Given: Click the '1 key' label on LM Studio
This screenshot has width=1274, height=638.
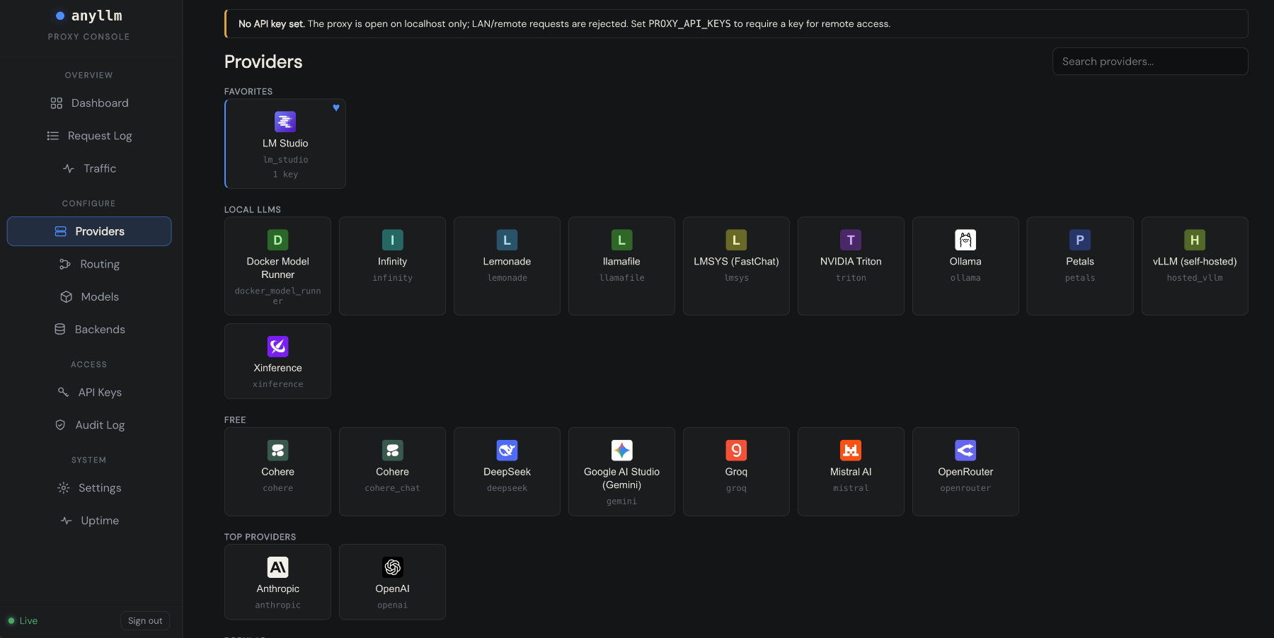Looking at the screenshot, I should click(x=285, y=174).
